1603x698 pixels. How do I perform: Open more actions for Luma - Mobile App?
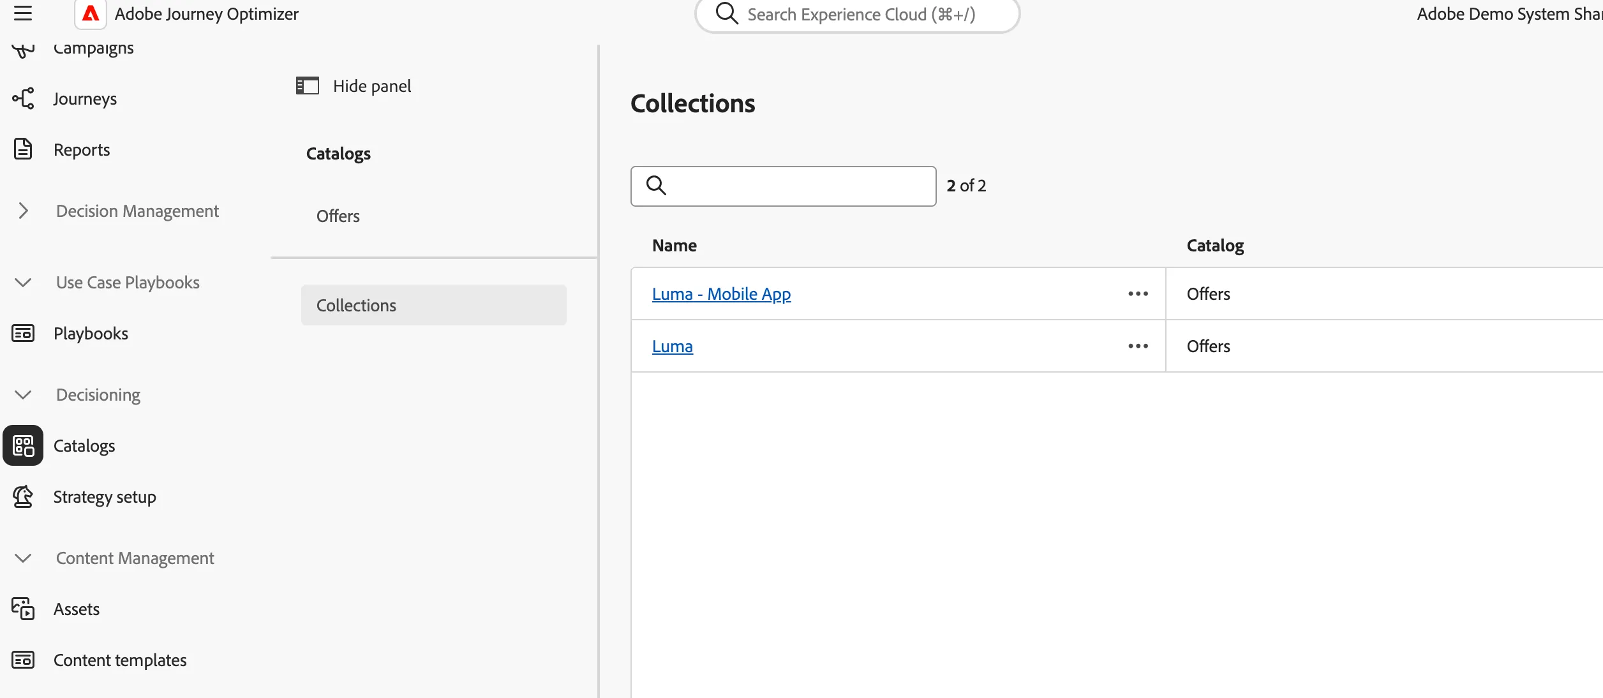[x=1138, y=293]
